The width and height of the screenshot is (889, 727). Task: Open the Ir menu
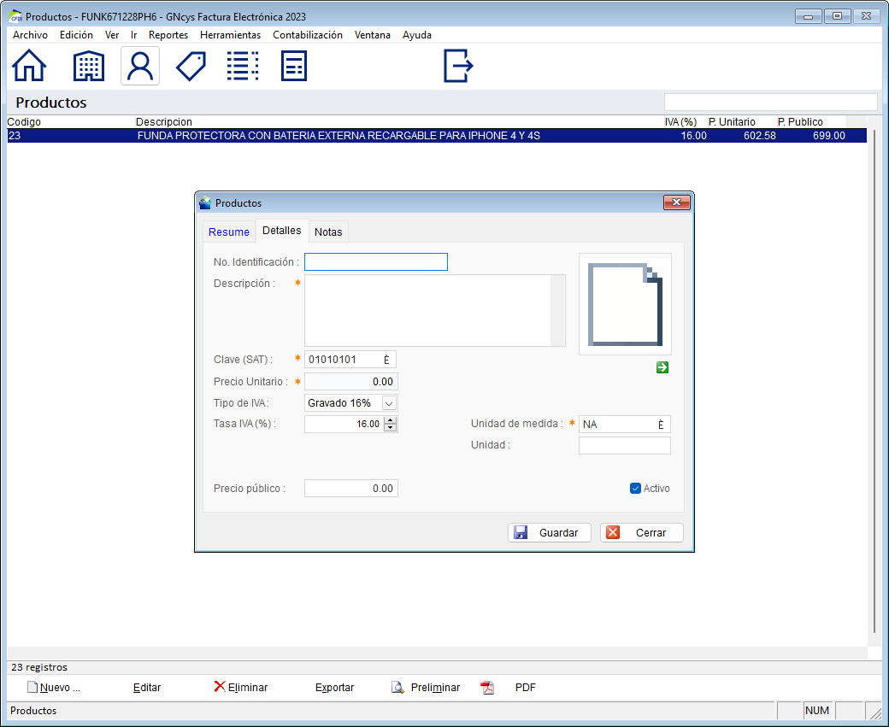coord(134,34)
